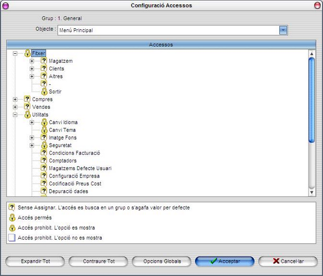Screen dimensions: 323x276
Task: Toggle the access state icon for Clients
Action: click(x=44, y=68)
